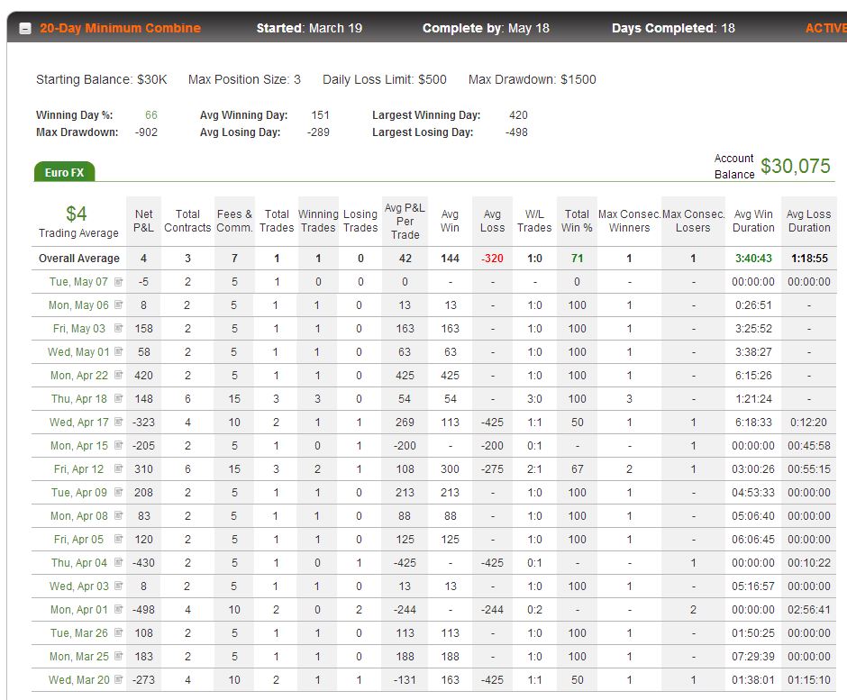The width and height of the screenshot is (847, 700).
Task: Open notes icon for Fri, Apr 05
Action: 118,539
